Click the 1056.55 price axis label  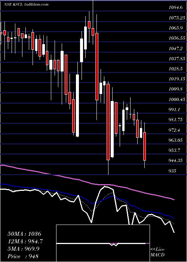177,38
